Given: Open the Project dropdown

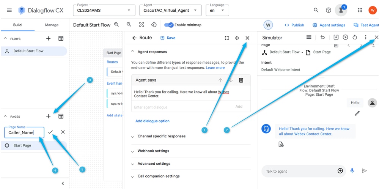Looking at the screenshot, I should point(104,10).
